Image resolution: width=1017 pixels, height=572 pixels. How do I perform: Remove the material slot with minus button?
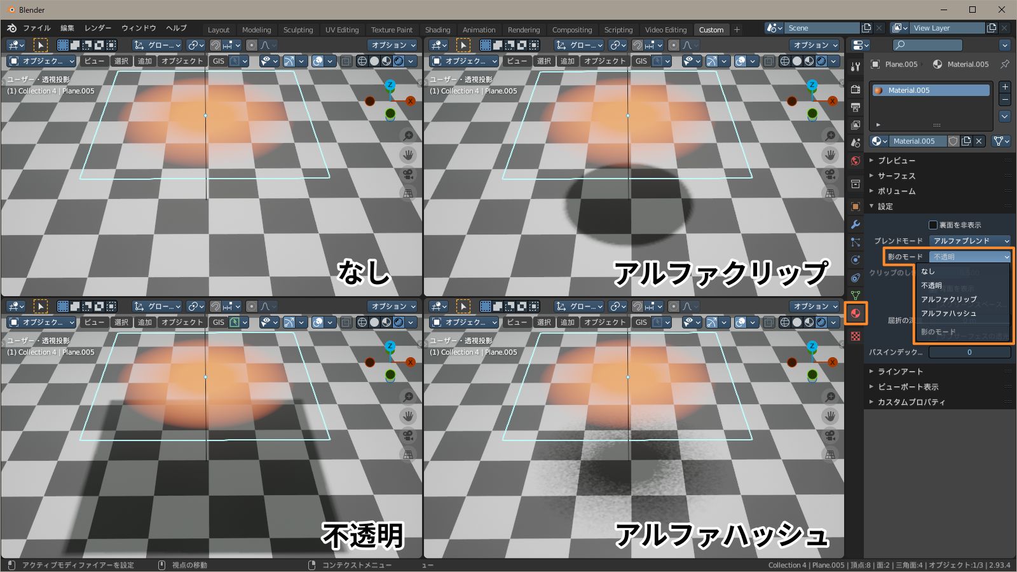(1005, 100)
